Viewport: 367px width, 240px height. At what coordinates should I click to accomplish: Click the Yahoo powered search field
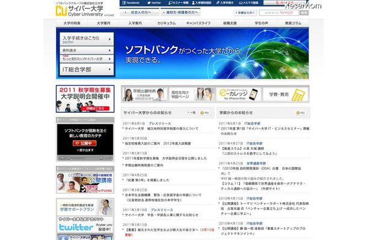[x=279, y=13]
